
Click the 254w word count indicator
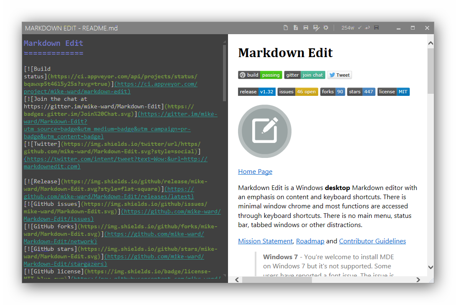(347, 28)
